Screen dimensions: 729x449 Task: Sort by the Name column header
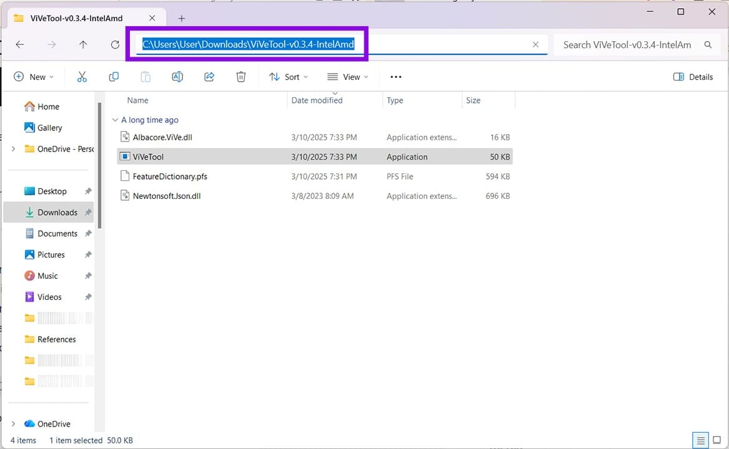coord(137,100)
